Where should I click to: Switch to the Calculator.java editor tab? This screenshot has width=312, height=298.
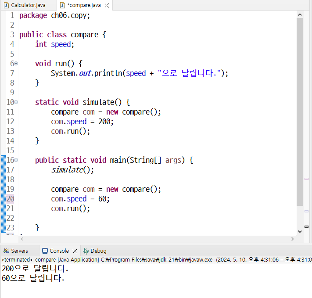pos(28,5)
